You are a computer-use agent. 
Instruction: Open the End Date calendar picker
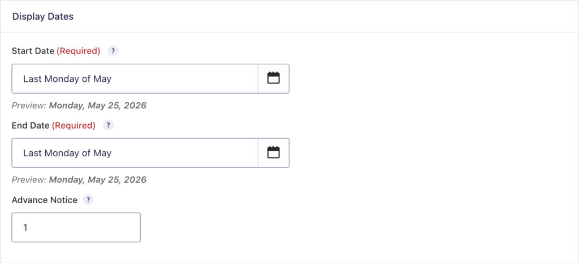coord(274,153)
